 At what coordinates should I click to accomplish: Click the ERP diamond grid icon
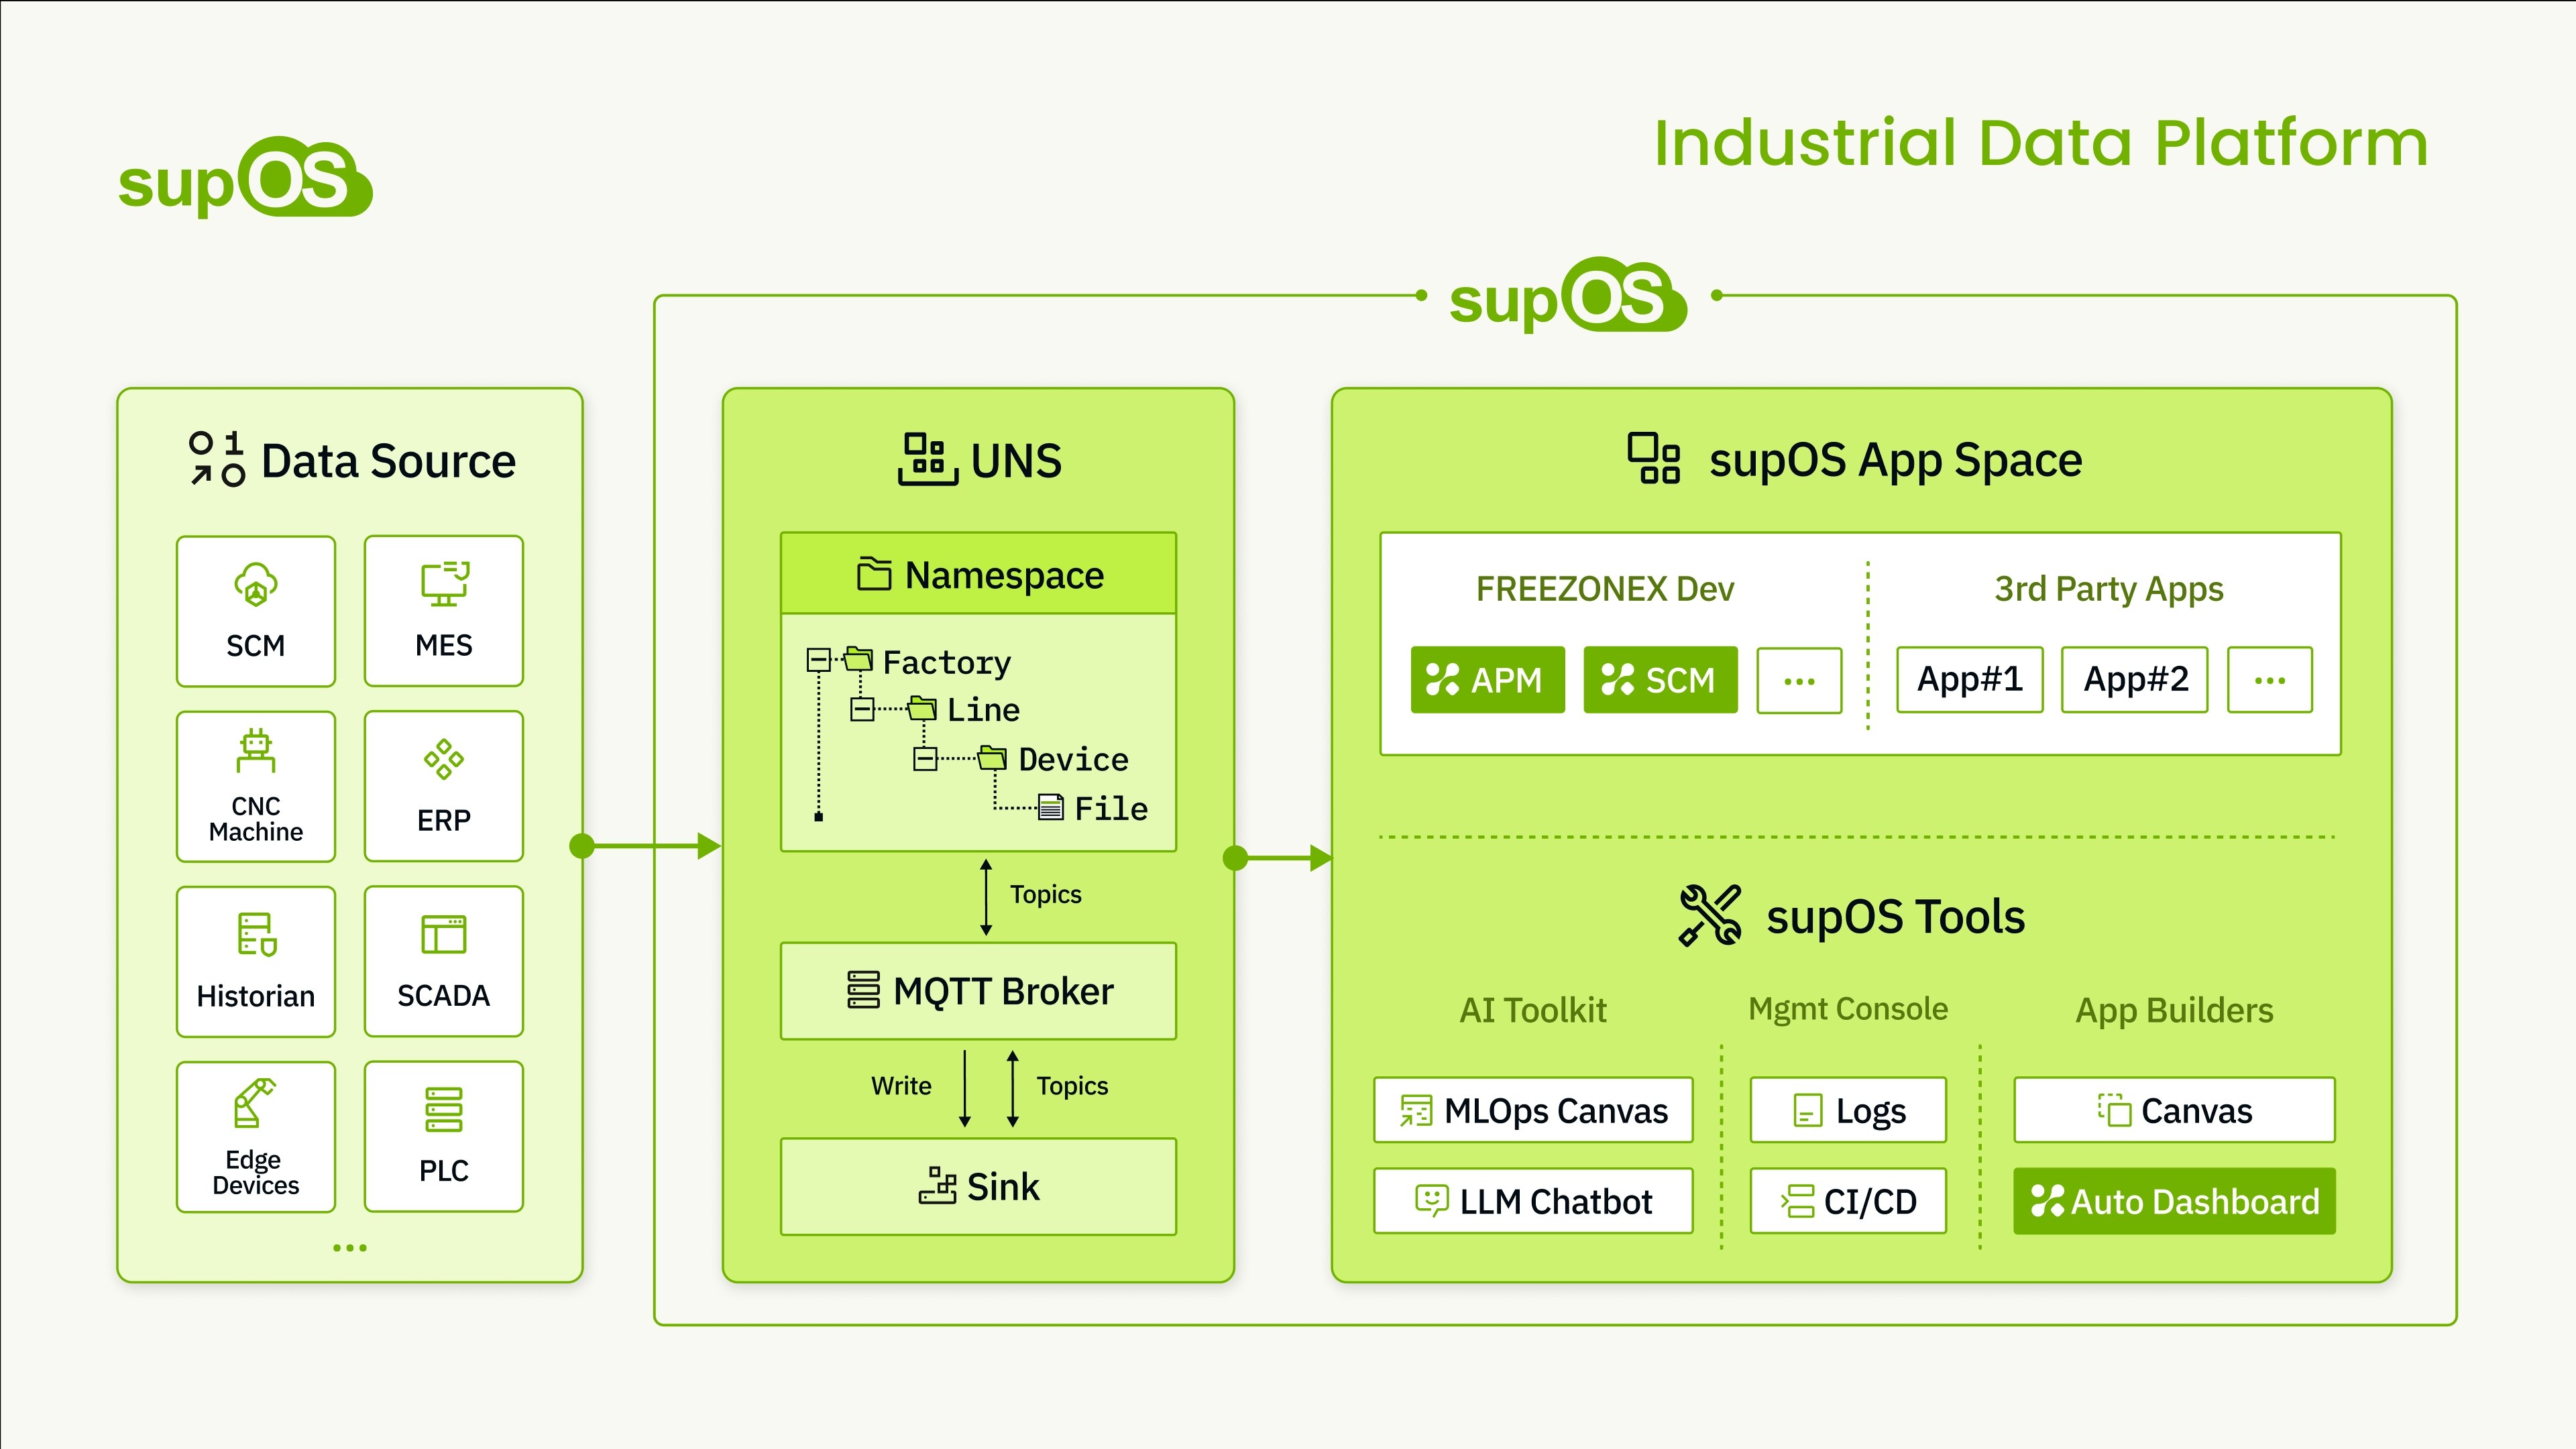[444, 759]
